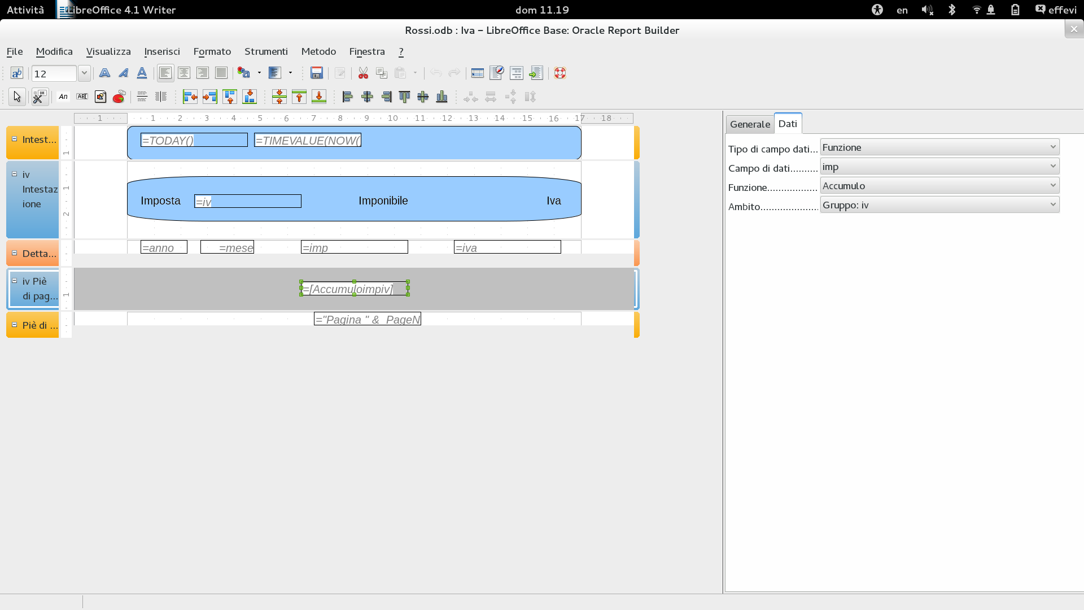Image resolution: width=1084 pixels, height=610 pixels.
Task: Click the Cut scissors icon
Action: pos(363,73)
